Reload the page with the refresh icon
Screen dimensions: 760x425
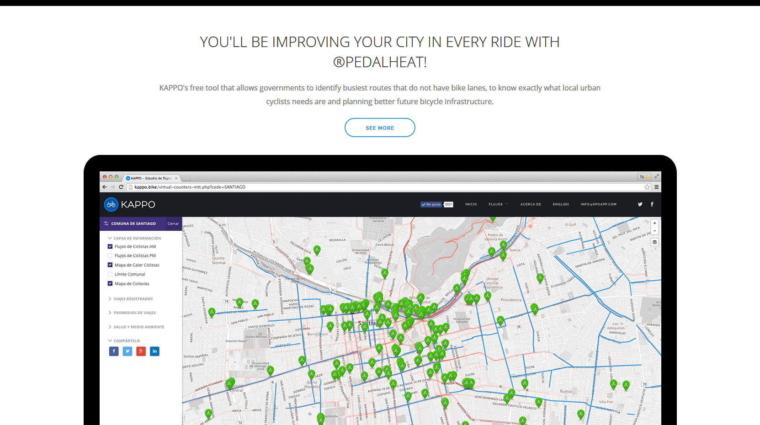121,187
